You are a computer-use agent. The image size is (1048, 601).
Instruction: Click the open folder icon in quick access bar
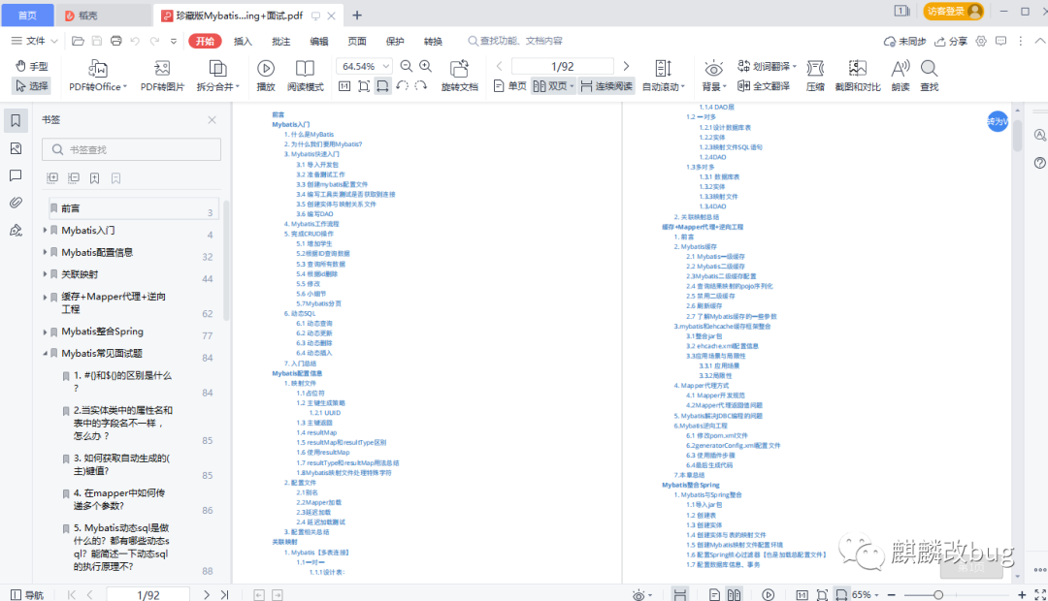click(x=78, y=41)
